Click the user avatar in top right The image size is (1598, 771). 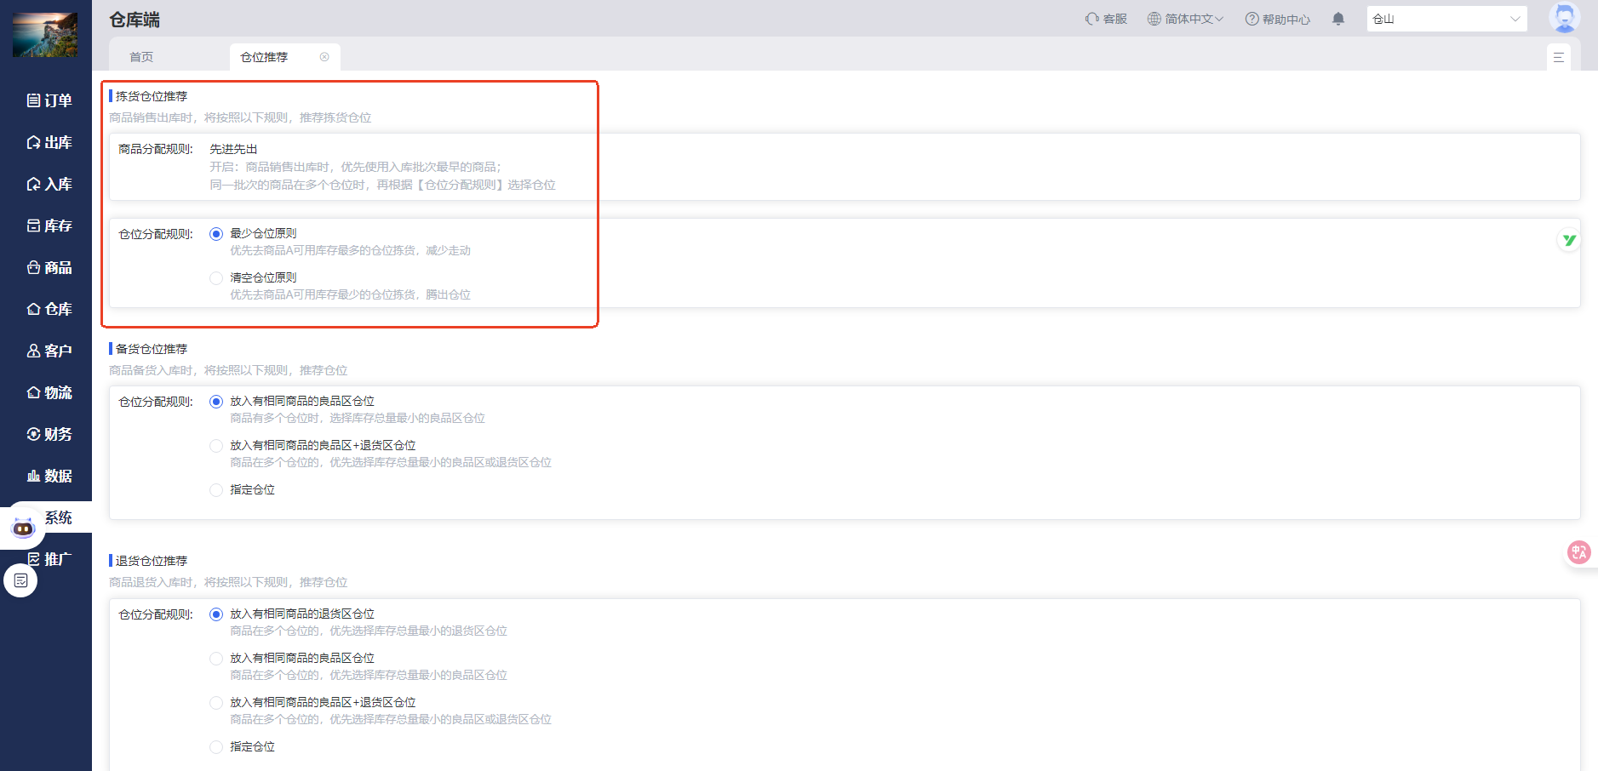[1564, 18]
